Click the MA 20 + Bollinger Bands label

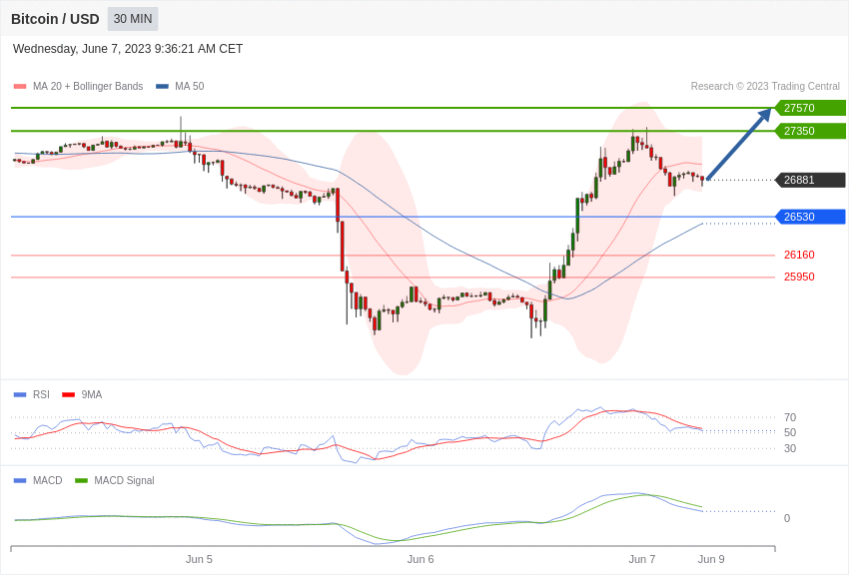[88, 87]
